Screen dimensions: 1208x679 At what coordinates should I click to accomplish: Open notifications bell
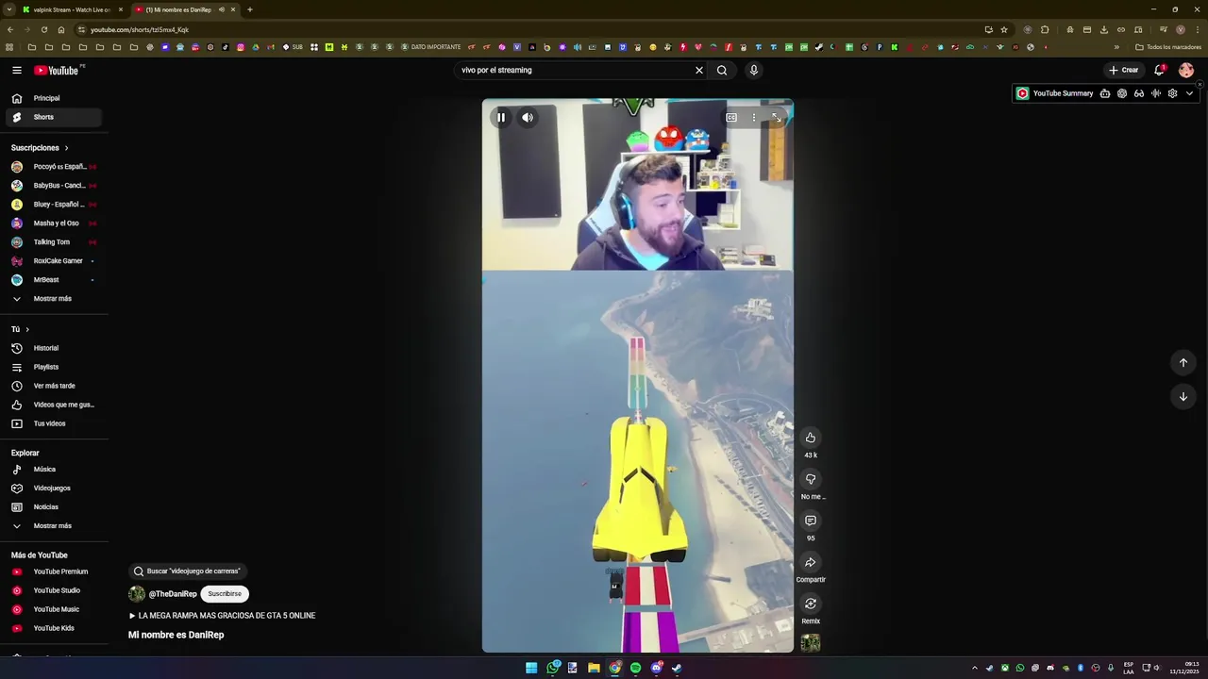click(x=1159, y=70)
